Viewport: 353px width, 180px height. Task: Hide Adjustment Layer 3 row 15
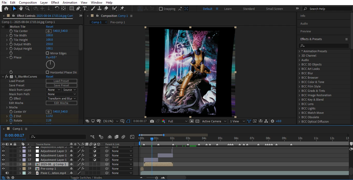tap(3, 151)
